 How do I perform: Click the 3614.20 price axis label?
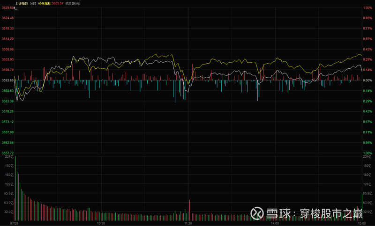tap(7, 39)
